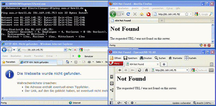This screenshot has width=216, height=106.
Task: Open Seite menu in Internet Explorer
Action: [x=99, y=62]
